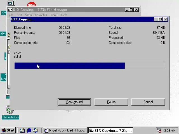Screen dimensions: 179x134
Task: Minimize the 61% Copying dialog
Action: (156, 19)
